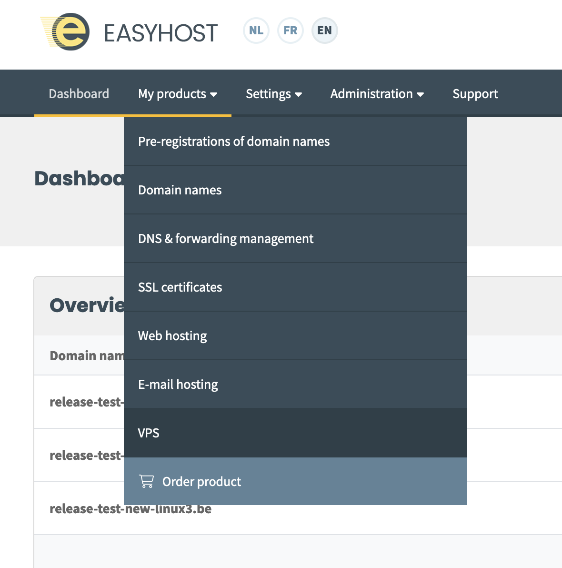Viewport: 562px width, 568px height.
Task: Open Domain names menu entry
Action: click(180, 190)
